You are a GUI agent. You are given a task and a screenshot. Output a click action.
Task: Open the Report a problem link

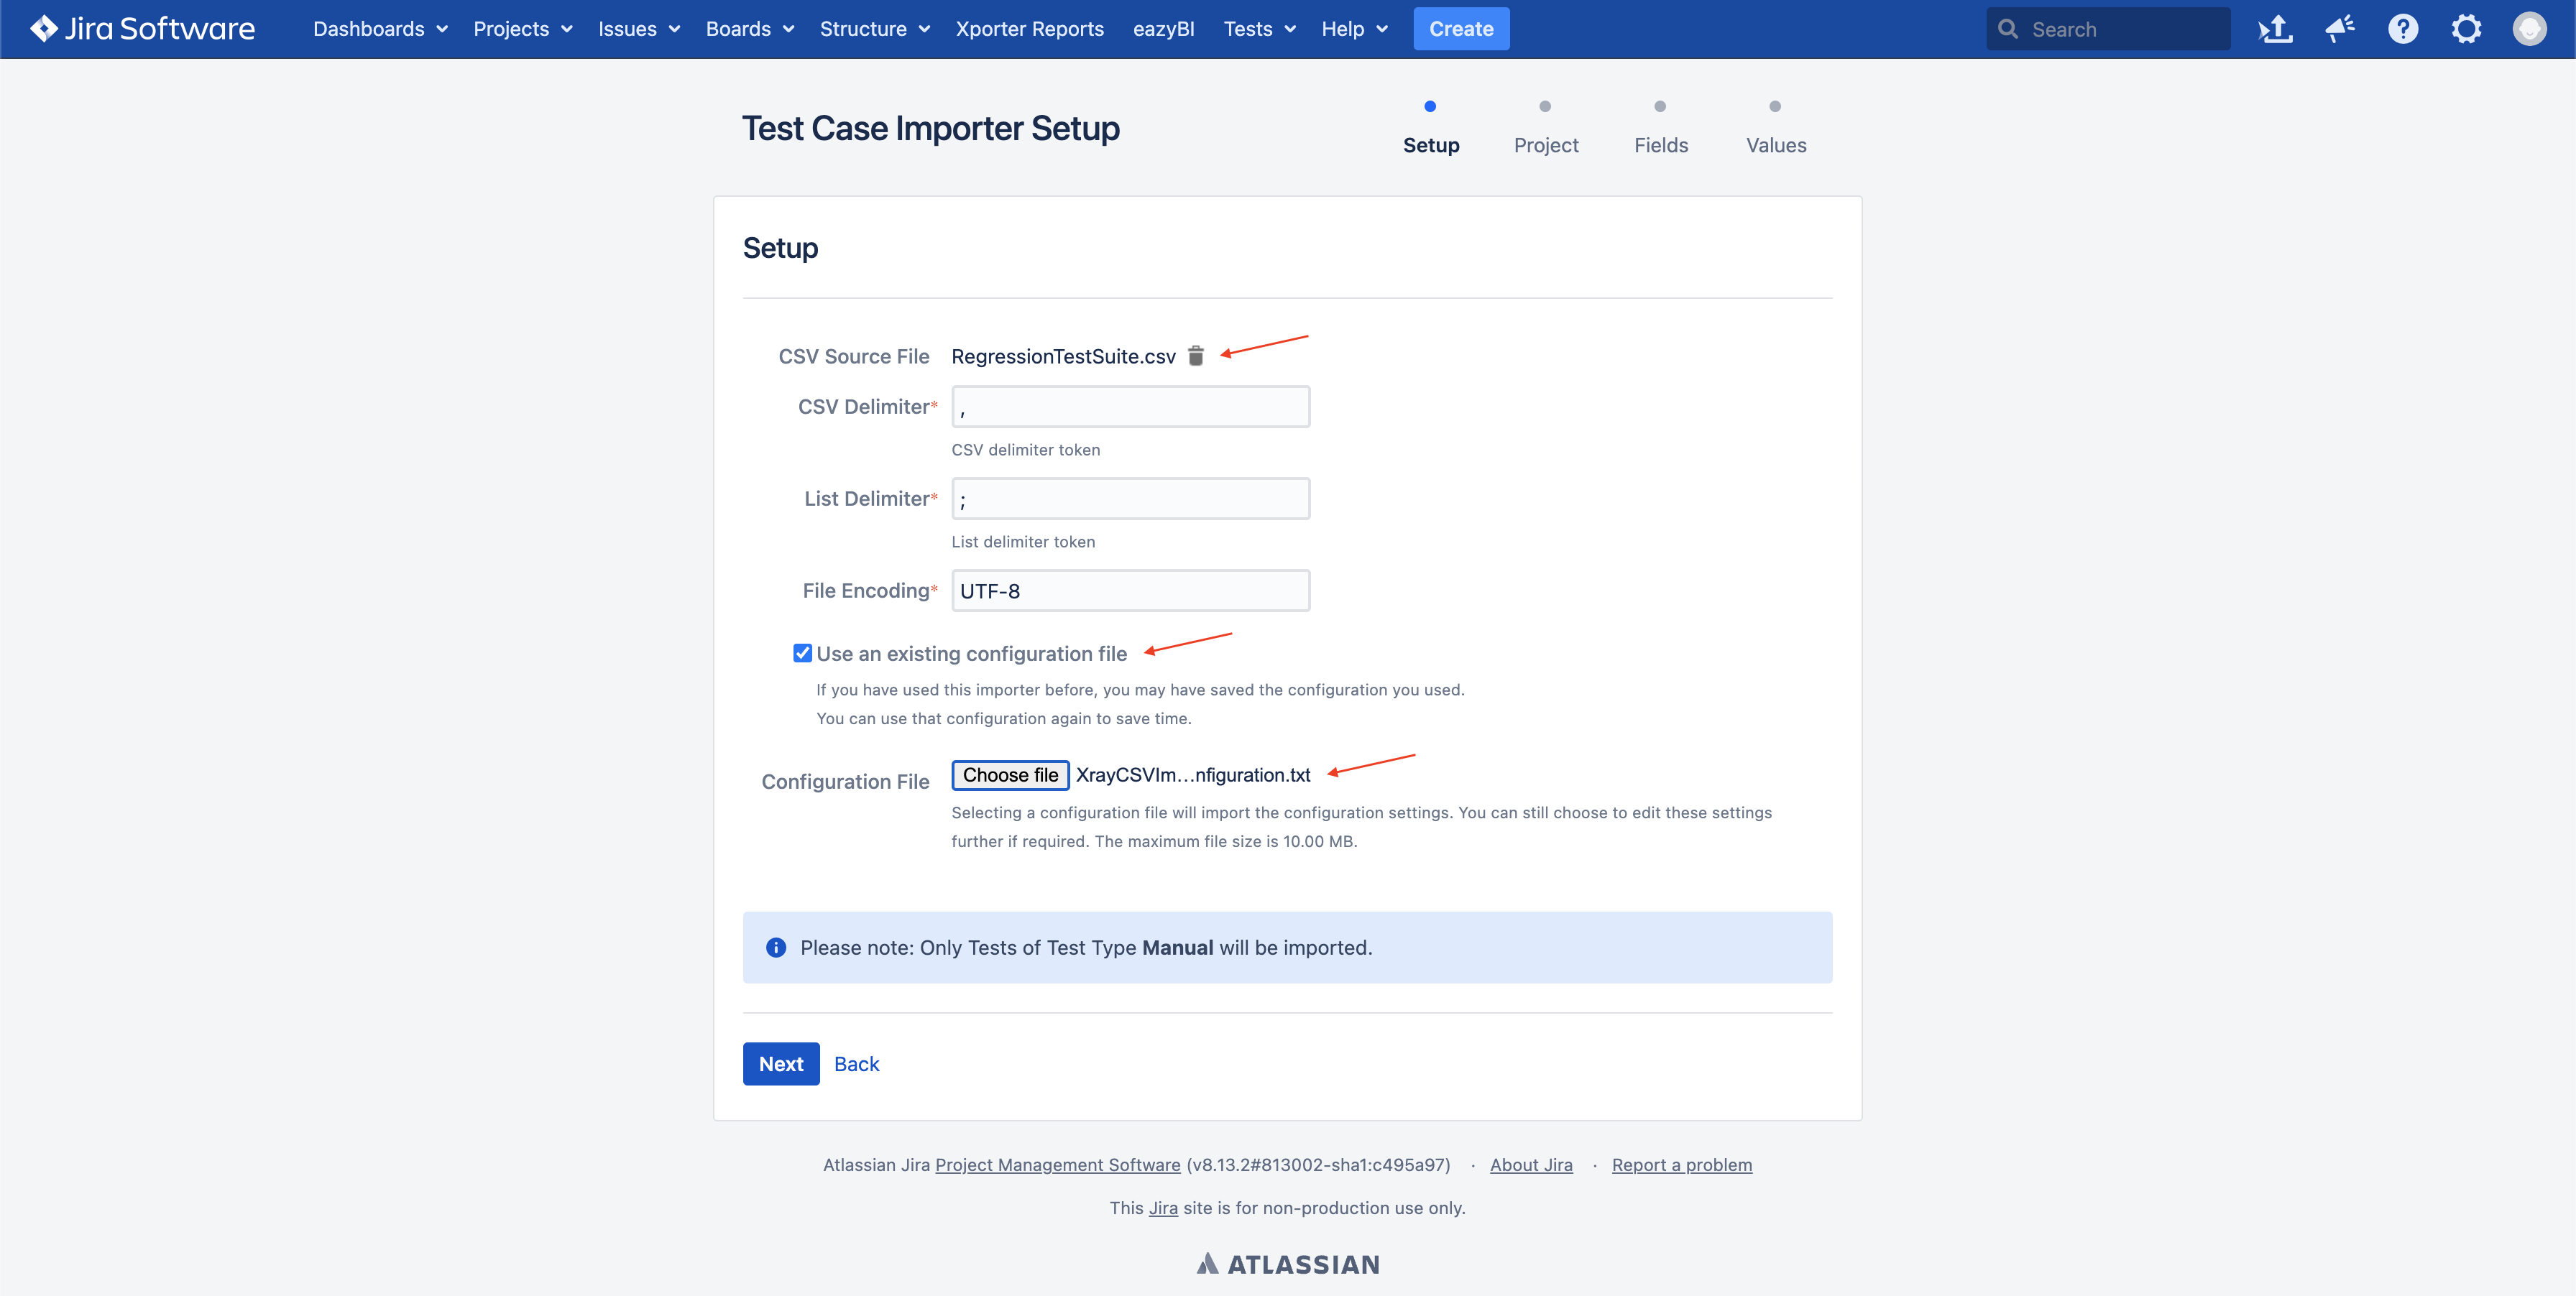[x=1681, y=1164]
